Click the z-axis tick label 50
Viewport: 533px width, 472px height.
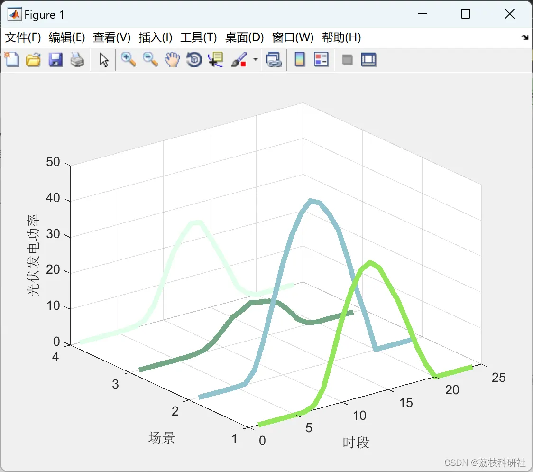coord(53,162)
